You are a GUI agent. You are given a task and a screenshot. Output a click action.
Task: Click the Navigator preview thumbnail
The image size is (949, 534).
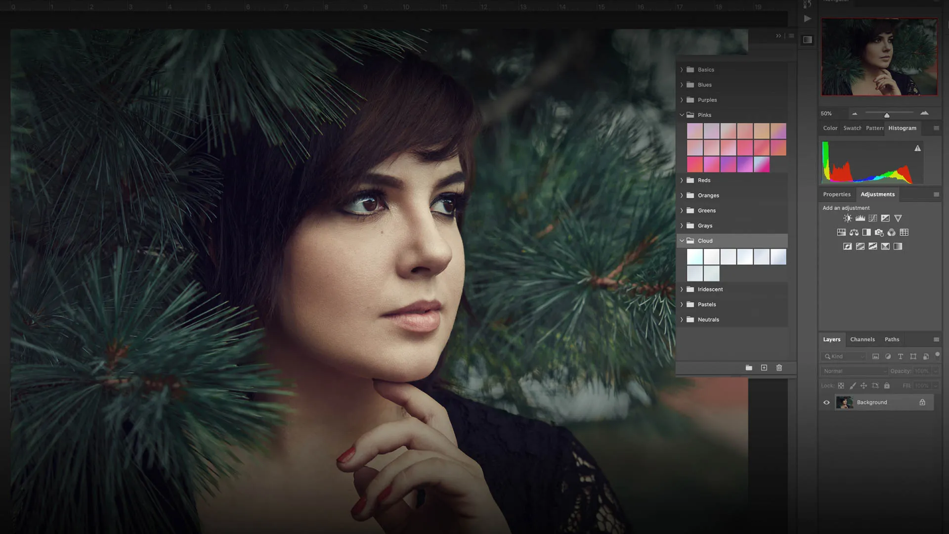[879, 57]
